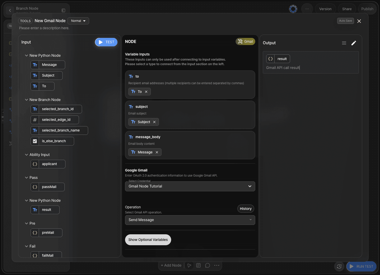Collapse the Pre group

click(26, 223)
